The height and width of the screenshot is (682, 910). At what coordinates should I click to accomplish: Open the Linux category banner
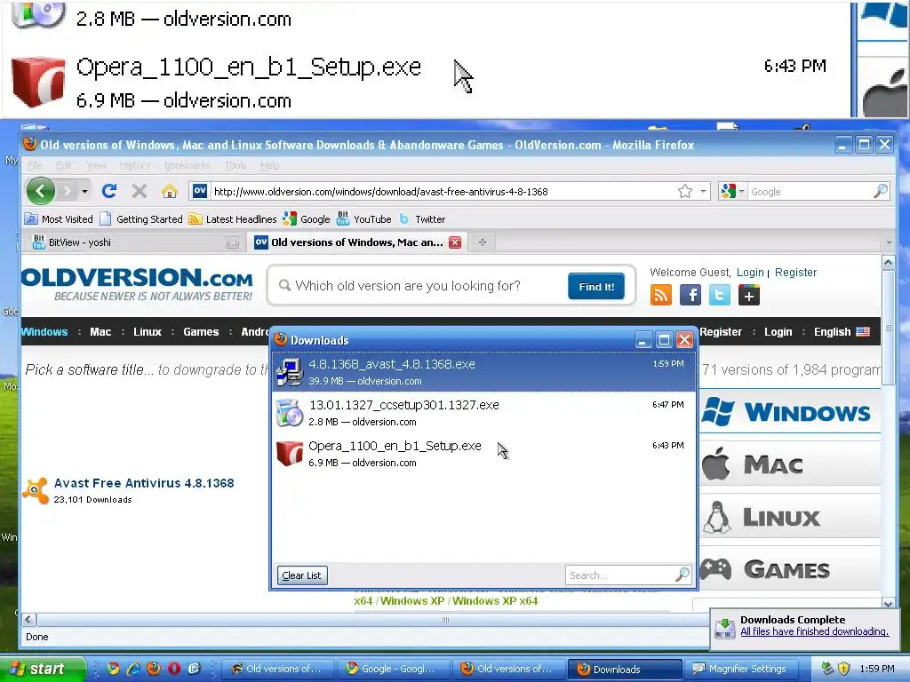point(789,518)
